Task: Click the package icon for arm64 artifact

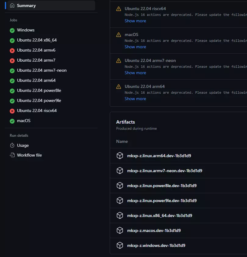Action: [x=120, y=156]
